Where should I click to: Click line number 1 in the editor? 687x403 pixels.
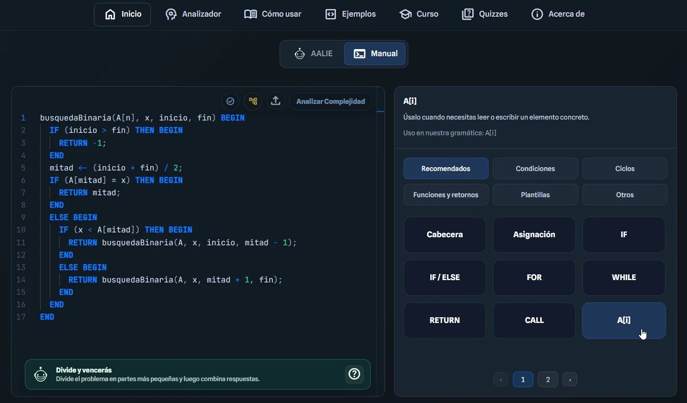point(23,118)
